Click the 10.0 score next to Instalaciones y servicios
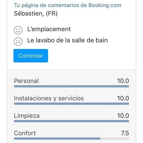The width and height of the screenshot is (143, 143). click(x=123, y=98)
